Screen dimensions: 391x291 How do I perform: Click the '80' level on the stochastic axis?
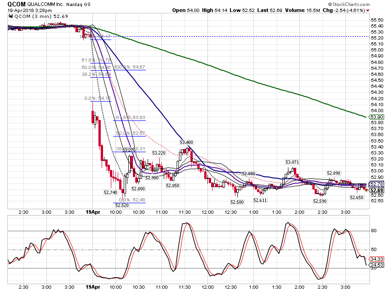pos(374,231)
